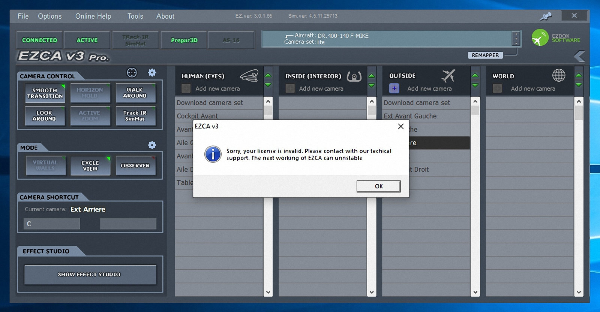
Task: Toggle Active Zoom
Action: click(x=90, y=116)
